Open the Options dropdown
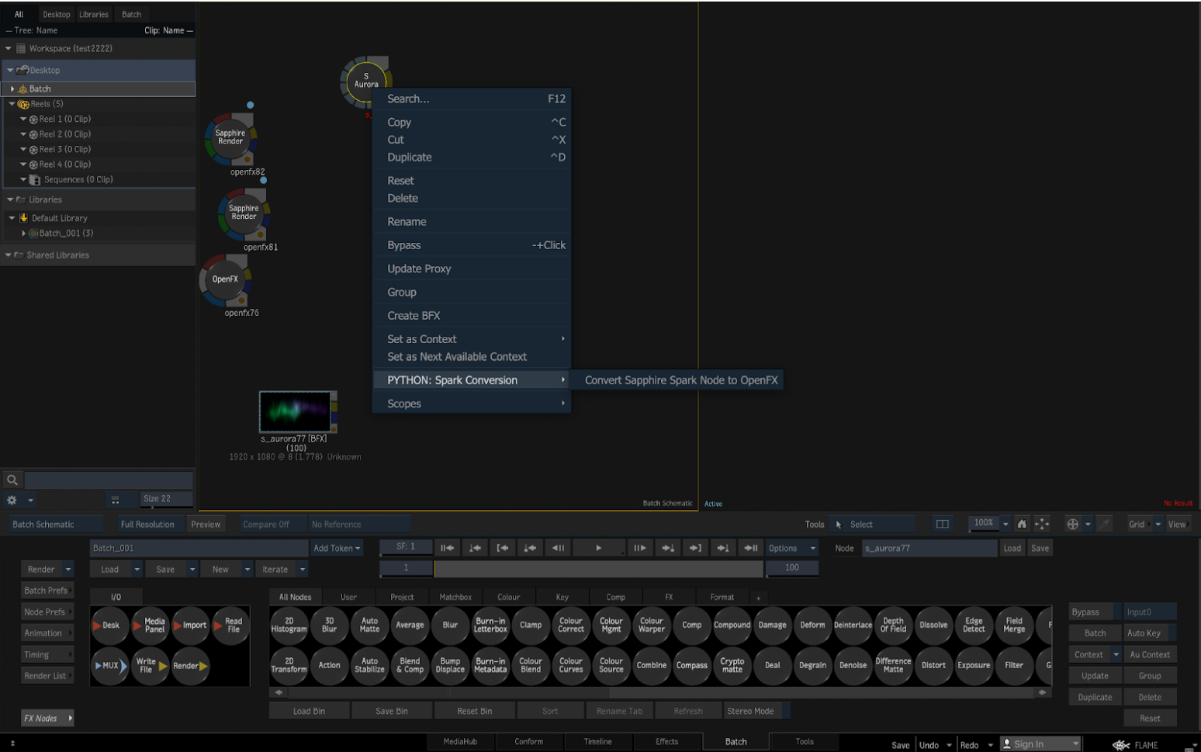 (x=791, y=548)
